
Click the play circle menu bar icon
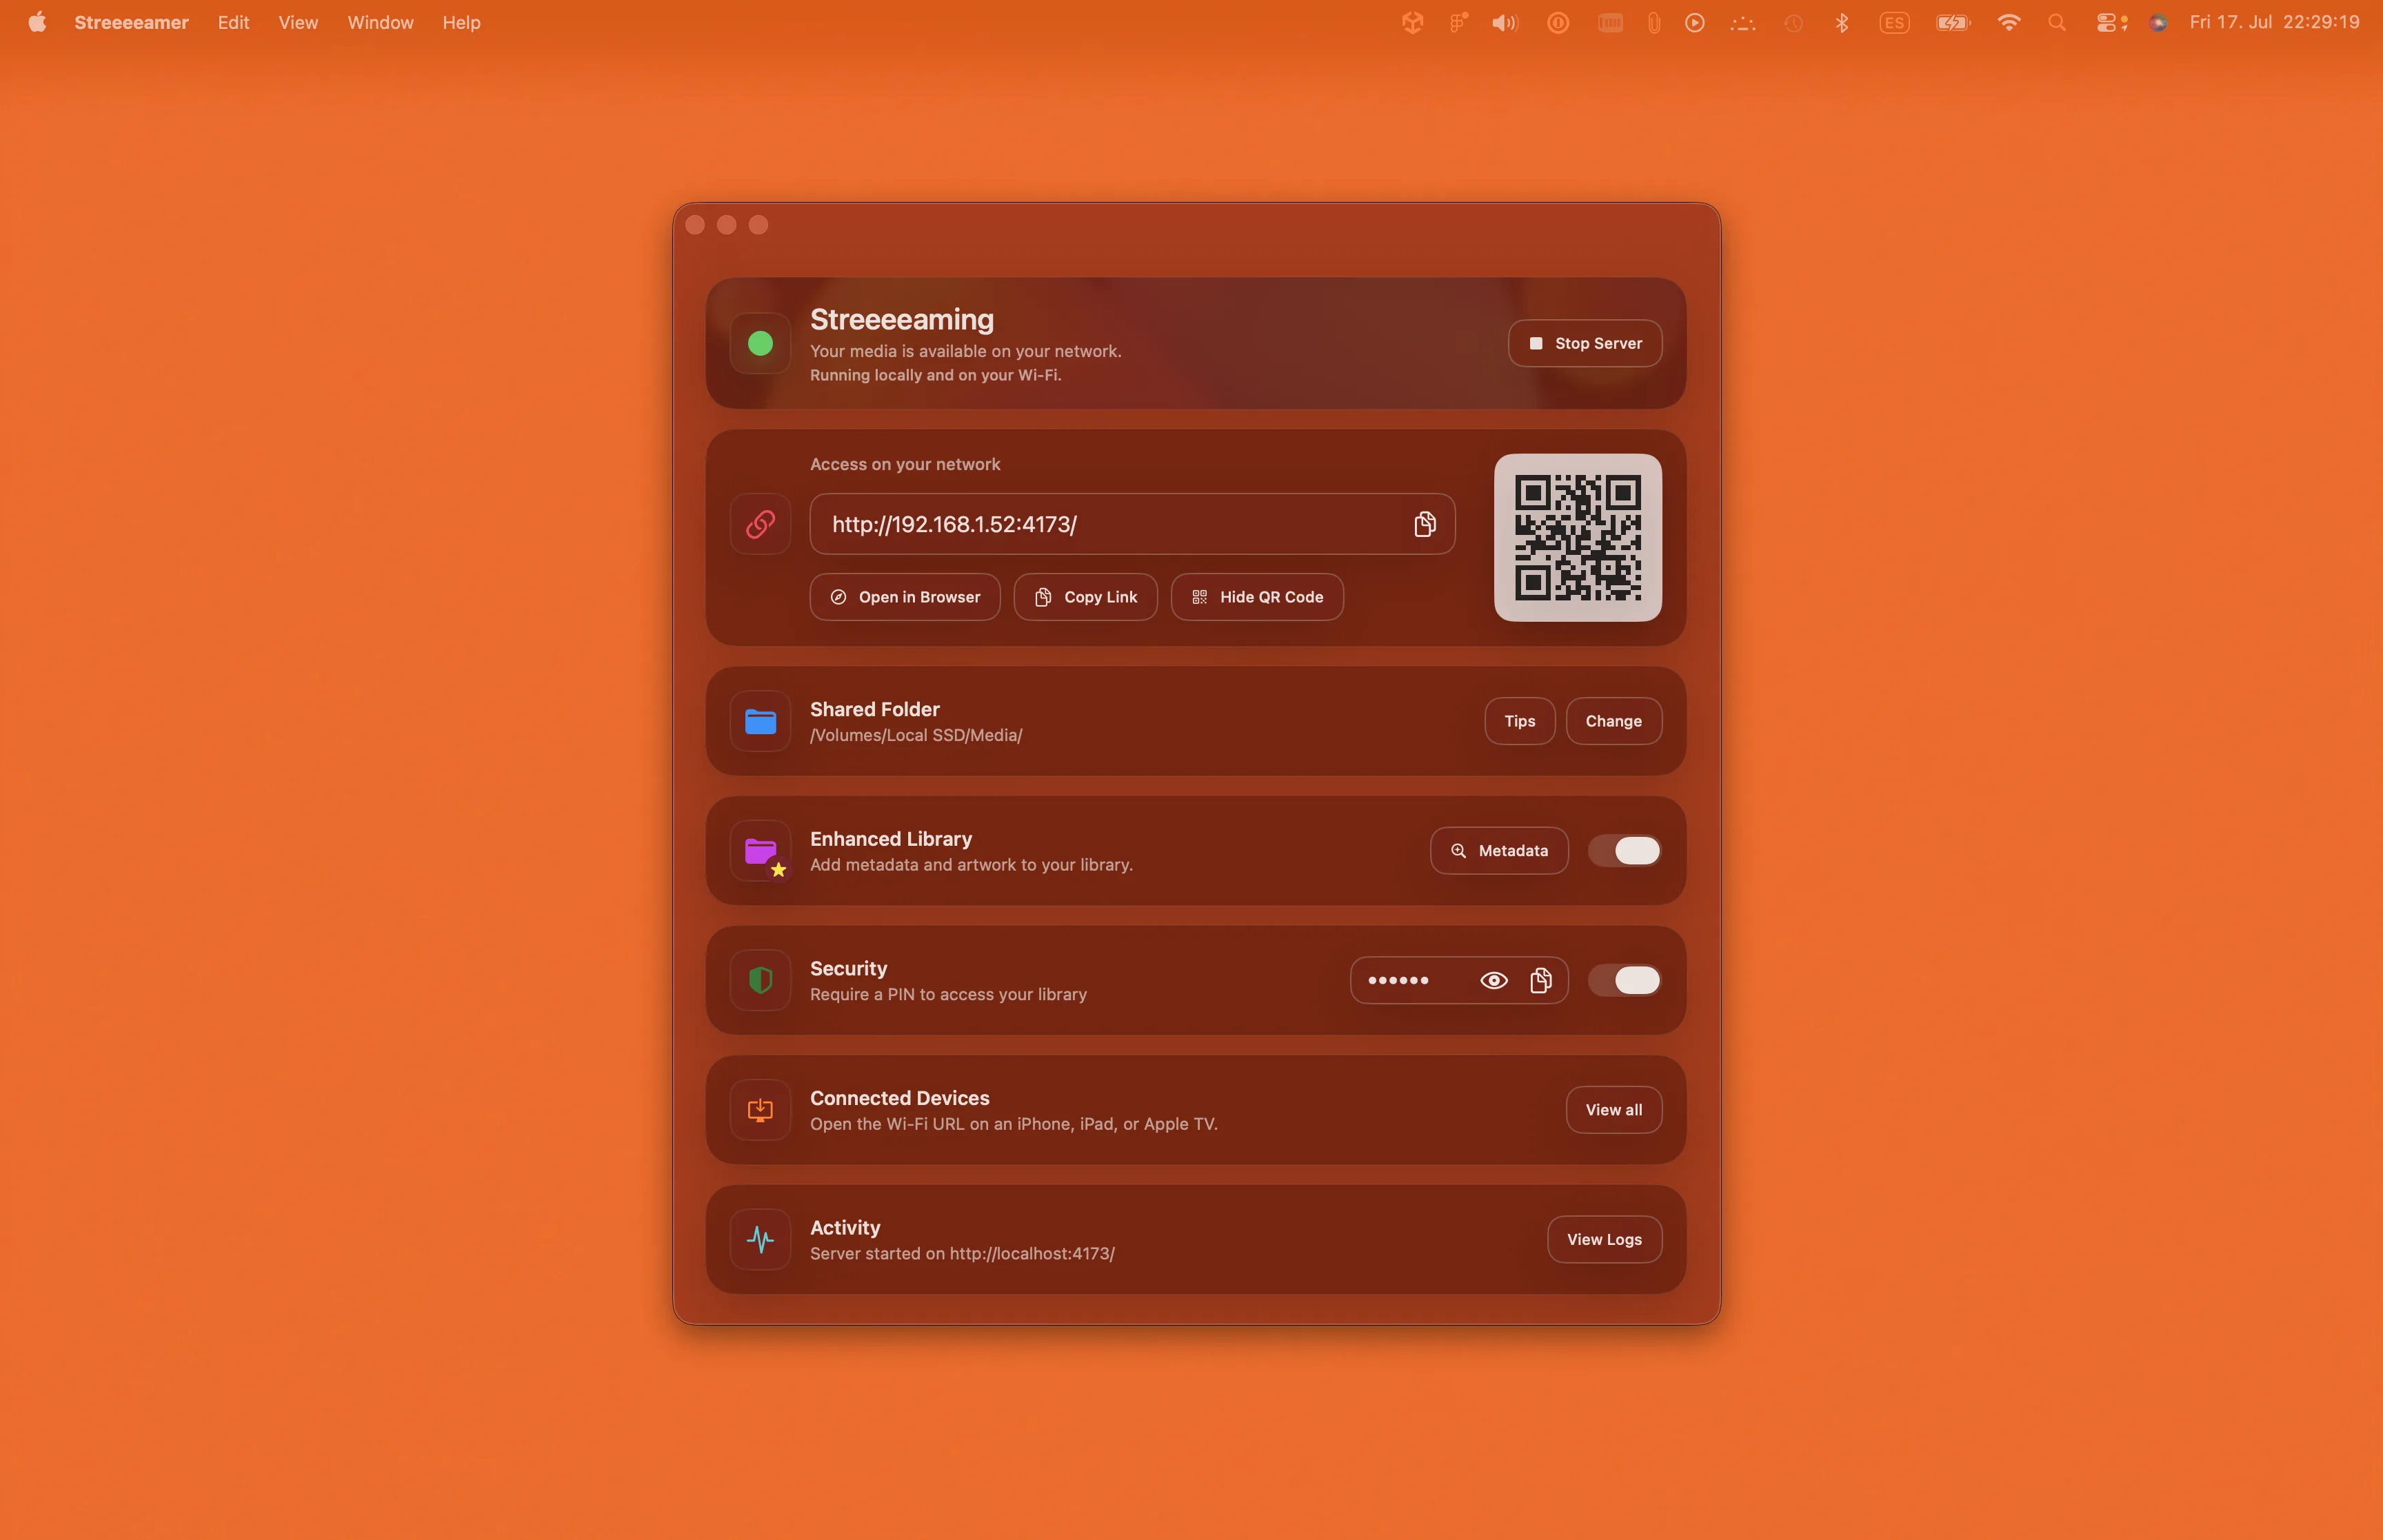click(x=1694, y=22)
